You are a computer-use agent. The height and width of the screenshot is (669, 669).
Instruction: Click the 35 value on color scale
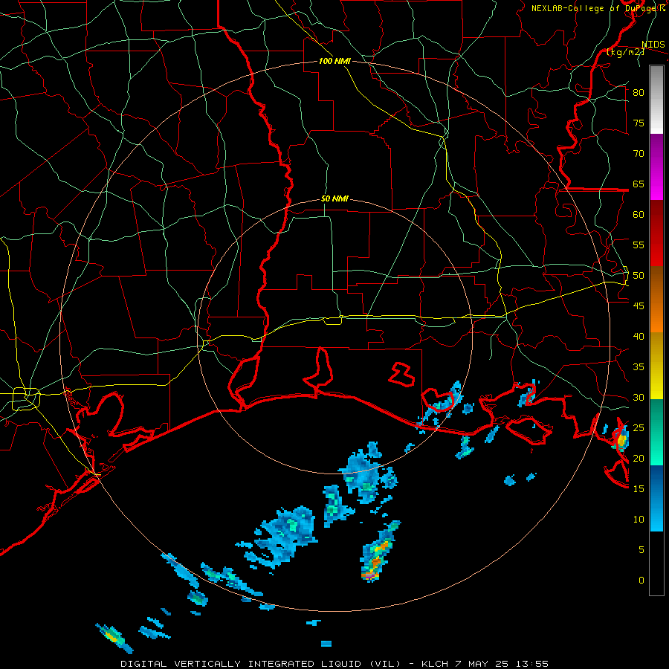[639, 367]
